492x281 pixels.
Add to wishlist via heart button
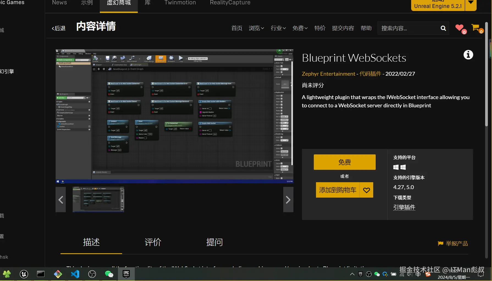point(366,190)
